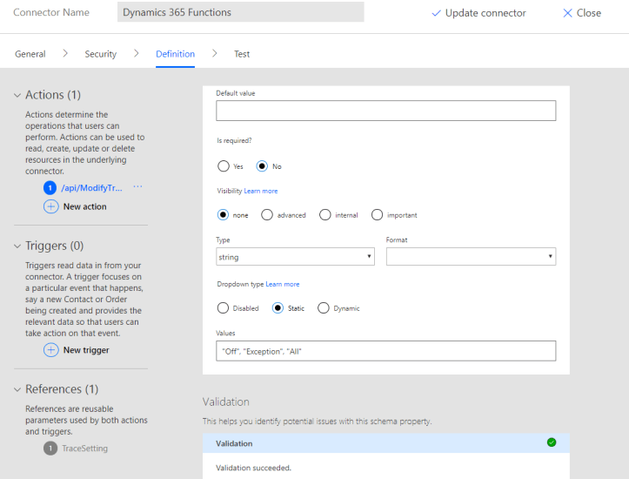This screenshot has height=479, width=629.
Task: Click the New trigger plus icon
Action: coord(50,350)
